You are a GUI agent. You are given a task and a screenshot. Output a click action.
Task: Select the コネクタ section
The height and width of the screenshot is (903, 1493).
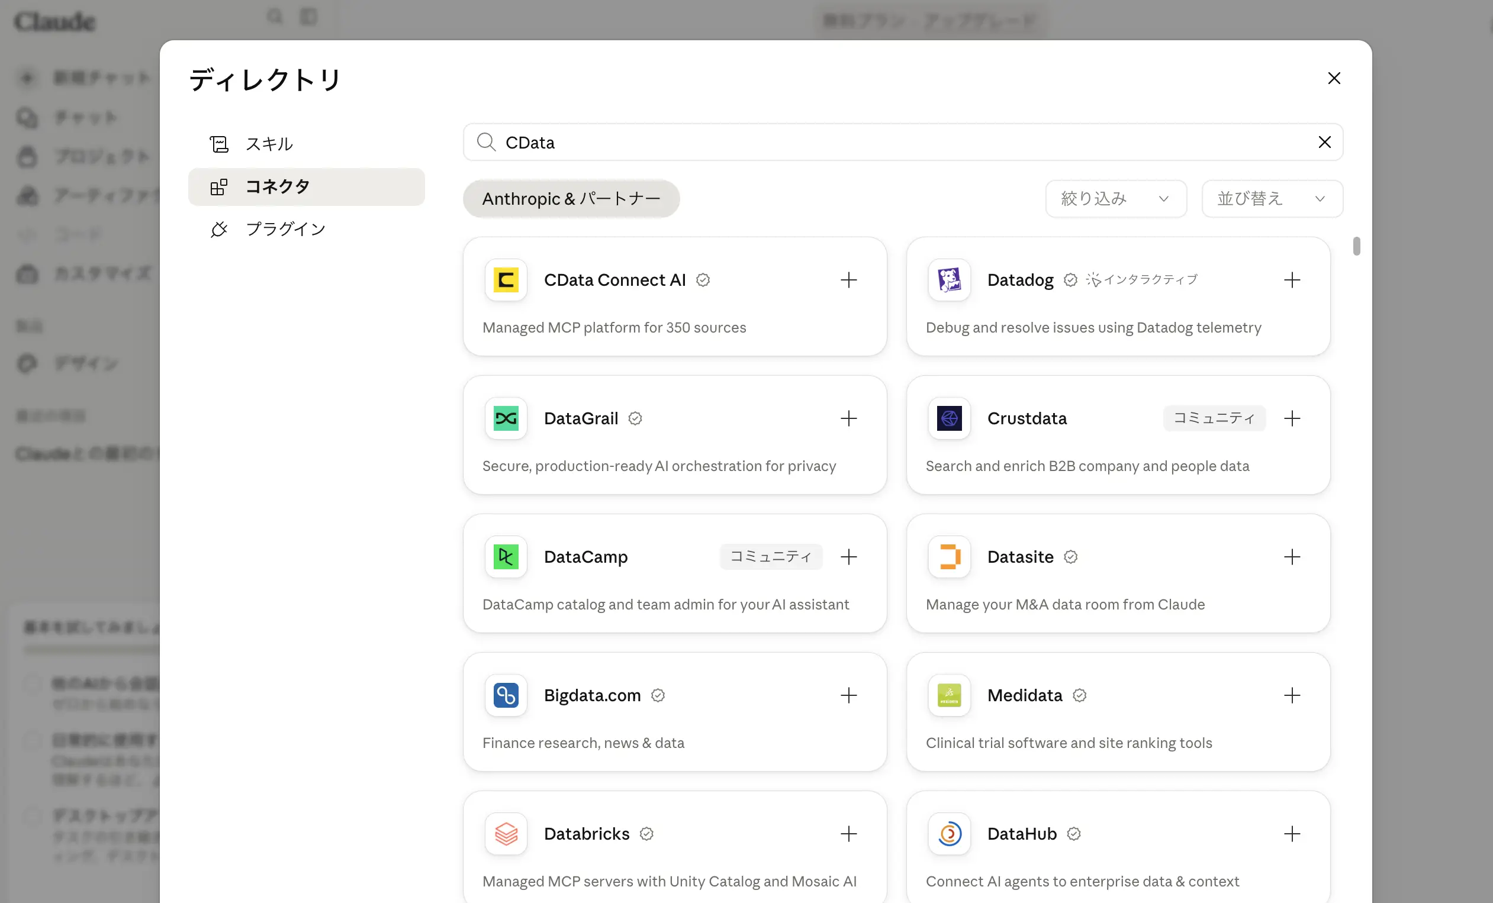pos(306,186)
